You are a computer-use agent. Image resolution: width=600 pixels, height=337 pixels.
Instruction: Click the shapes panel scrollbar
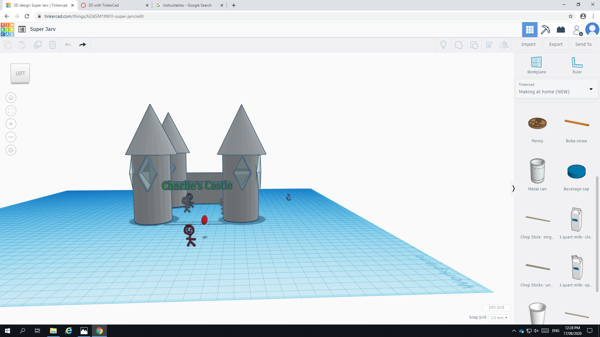(597, 234)
